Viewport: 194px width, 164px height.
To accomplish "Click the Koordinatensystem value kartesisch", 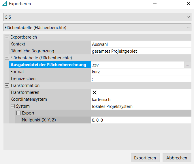I will (141, 99).
